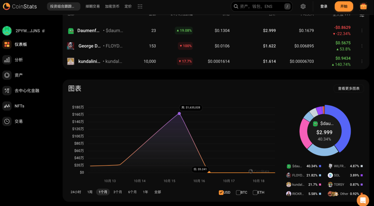Image resolution: width=374 pixels, height=206 pixels.
Task: Select the 1周 time range tab
Action: coord(90,192)
